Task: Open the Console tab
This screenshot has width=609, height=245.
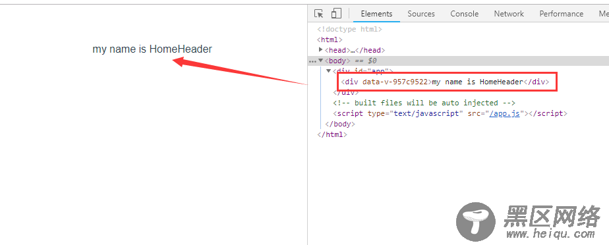Action: point(464,14)
